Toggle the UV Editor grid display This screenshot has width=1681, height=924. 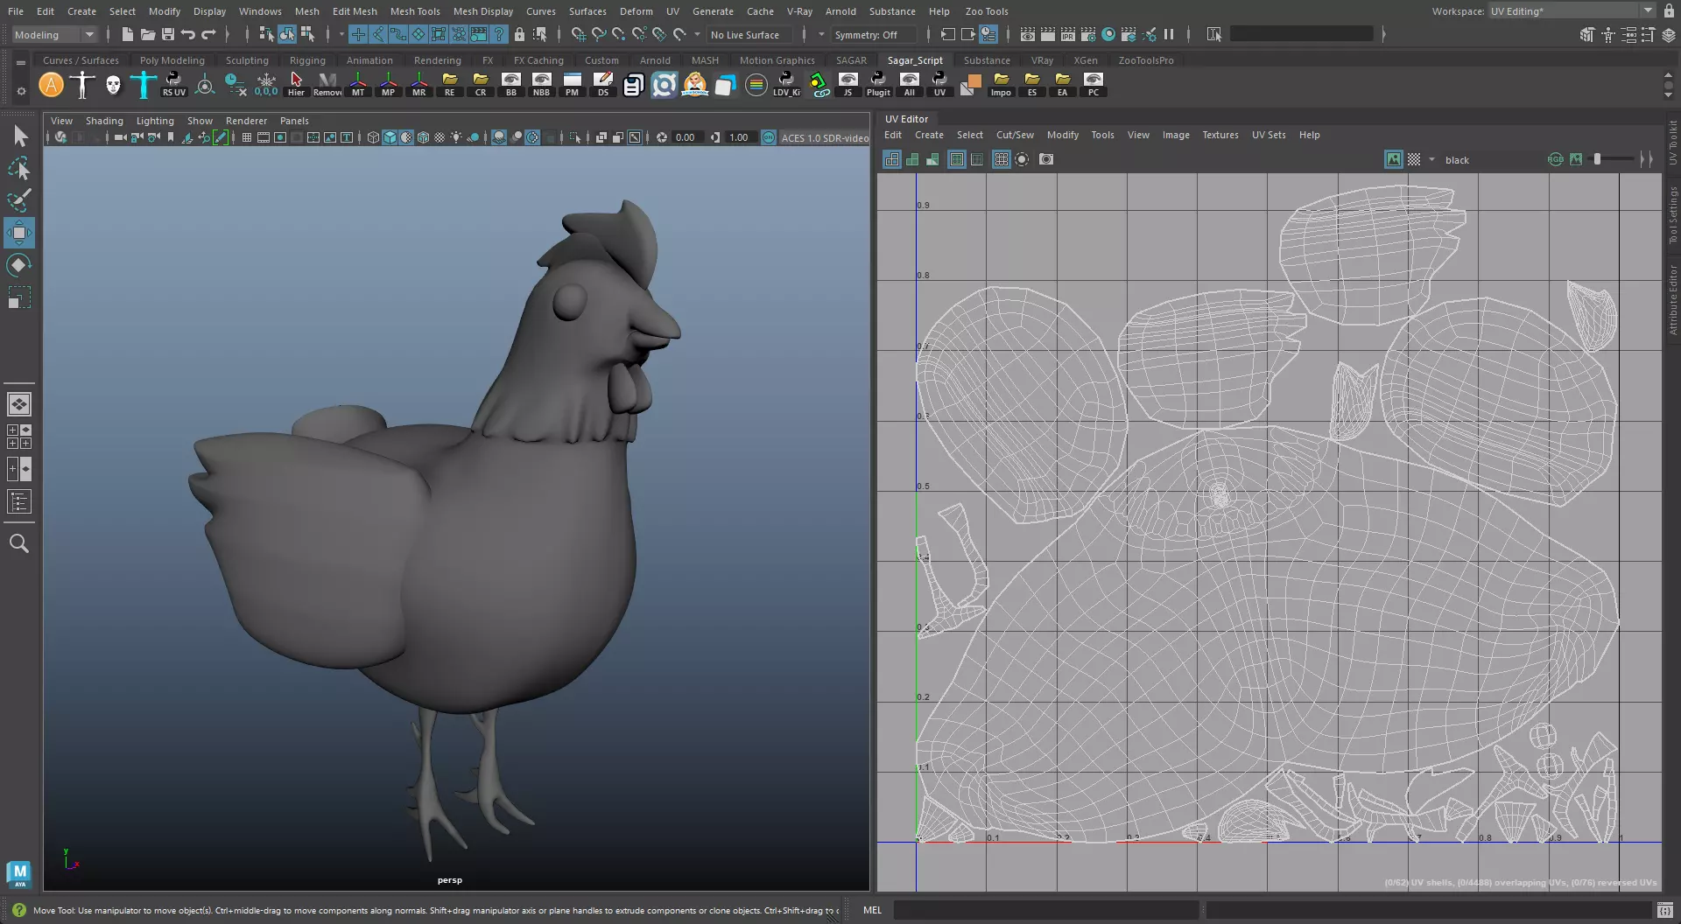[x=1001, y=159]
